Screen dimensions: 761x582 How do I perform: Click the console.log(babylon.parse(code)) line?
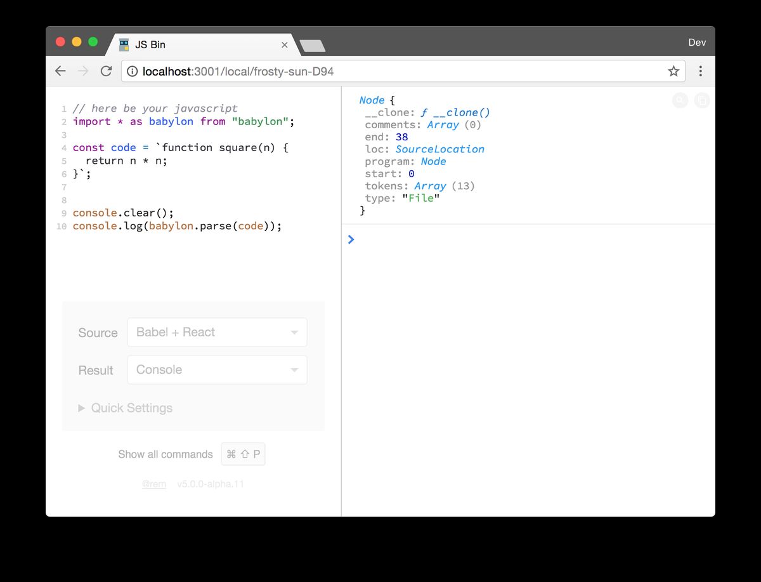(x=178, y=226)
